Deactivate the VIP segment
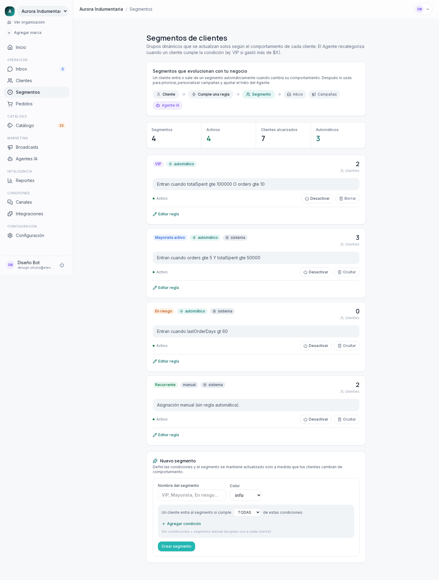Viewport: 439px width, 580px height. tap(317, 199)
